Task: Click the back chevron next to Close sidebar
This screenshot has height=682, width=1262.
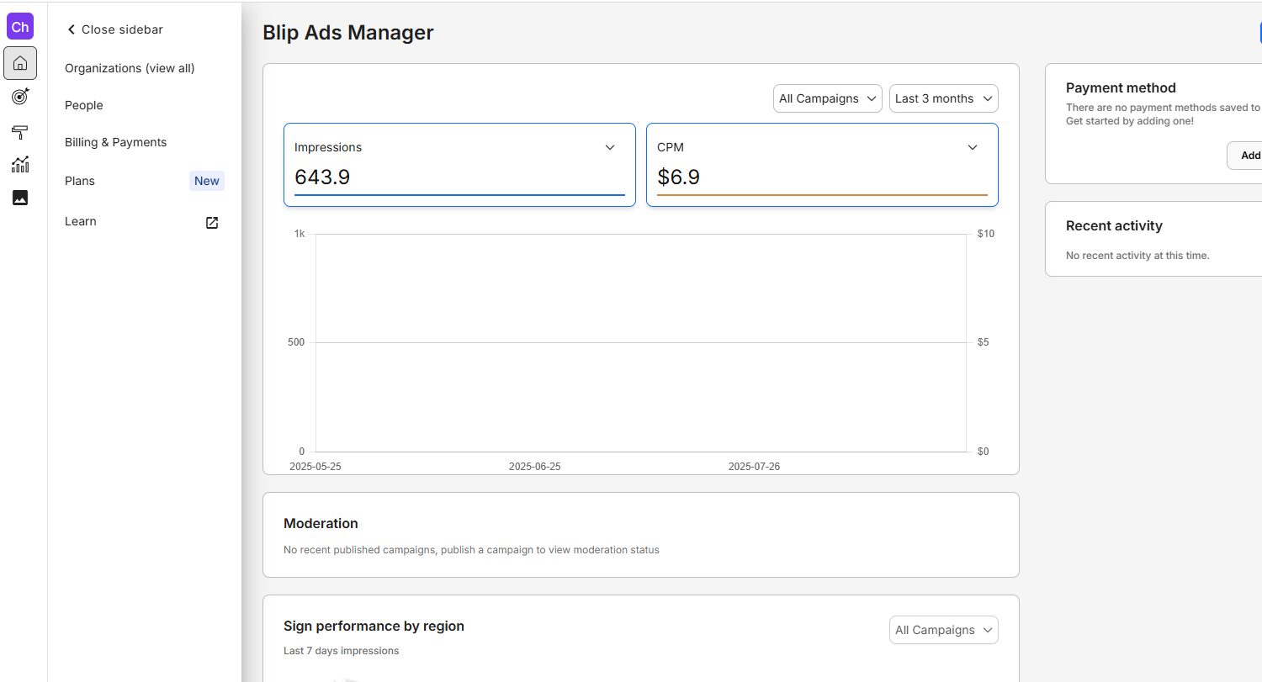Action: click(72, 29)
